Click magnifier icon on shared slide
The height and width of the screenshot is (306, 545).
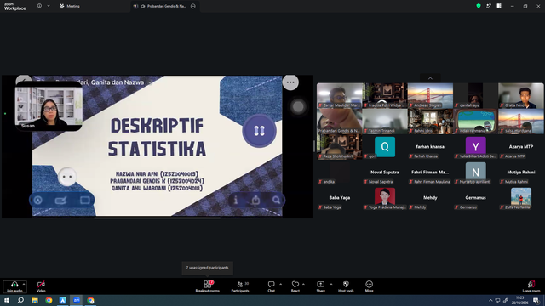[x=276, y=201]
